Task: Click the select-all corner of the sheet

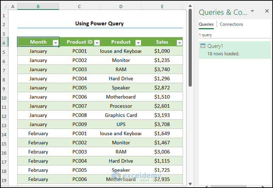Action: 5,7
